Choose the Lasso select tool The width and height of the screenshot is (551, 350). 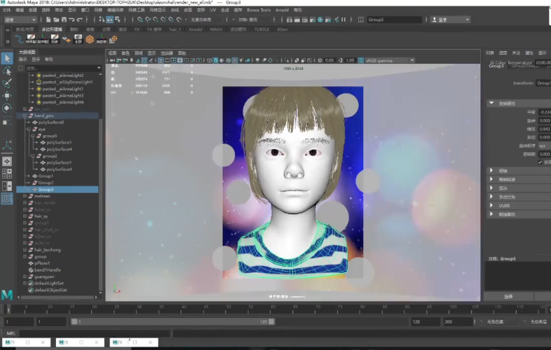click(x=7, y=71)
